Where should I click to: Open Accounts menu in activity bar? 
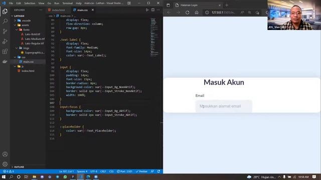click(x=5, y=154)
